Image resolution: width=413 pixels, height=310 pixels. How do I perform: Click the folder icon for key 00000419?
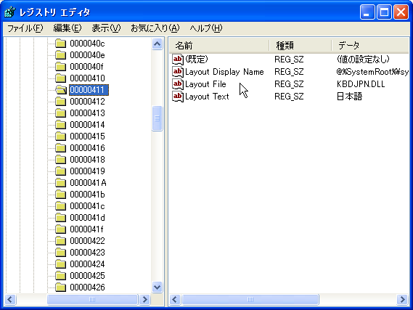(60, 171)
